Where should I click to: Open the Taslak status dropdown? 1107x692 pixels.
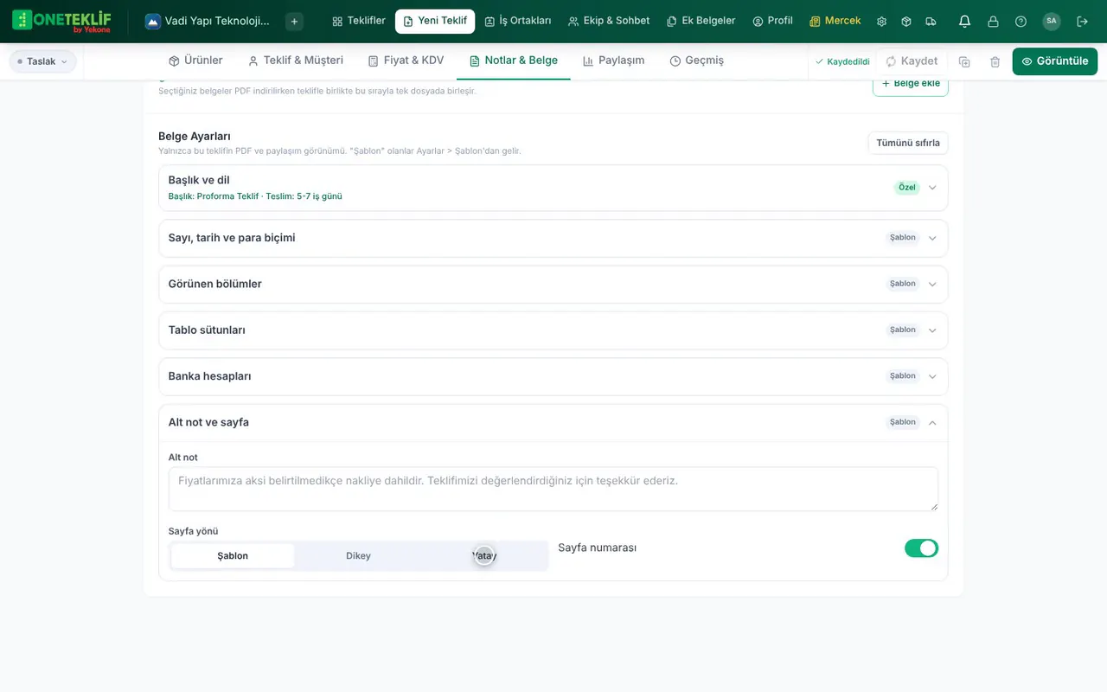pyautogui.click(x=42, y=61)
